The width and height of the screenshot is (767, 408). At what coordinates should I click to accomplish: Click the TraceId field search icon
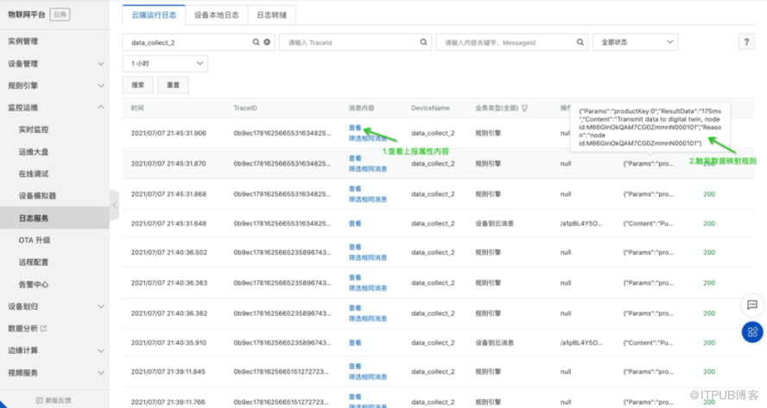[423, 42]
